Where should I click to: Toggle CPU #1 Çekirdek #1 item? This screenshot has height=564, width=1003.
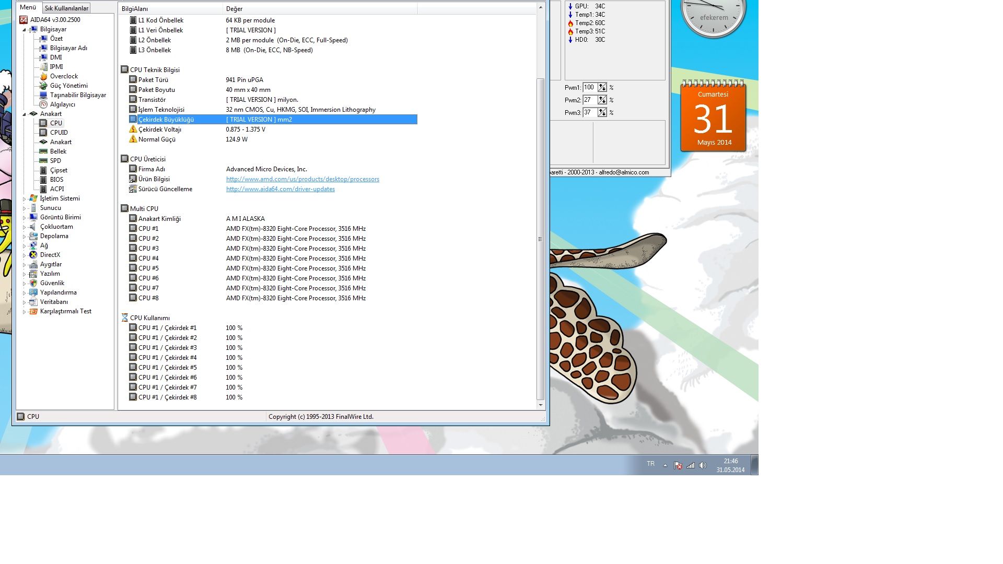click(167, 327)
